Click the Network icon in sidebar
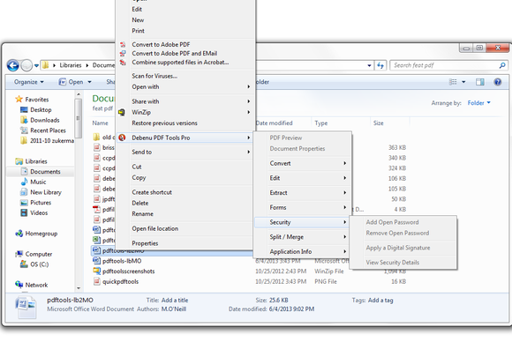This screenshot has height=342, width=512. 19,285
